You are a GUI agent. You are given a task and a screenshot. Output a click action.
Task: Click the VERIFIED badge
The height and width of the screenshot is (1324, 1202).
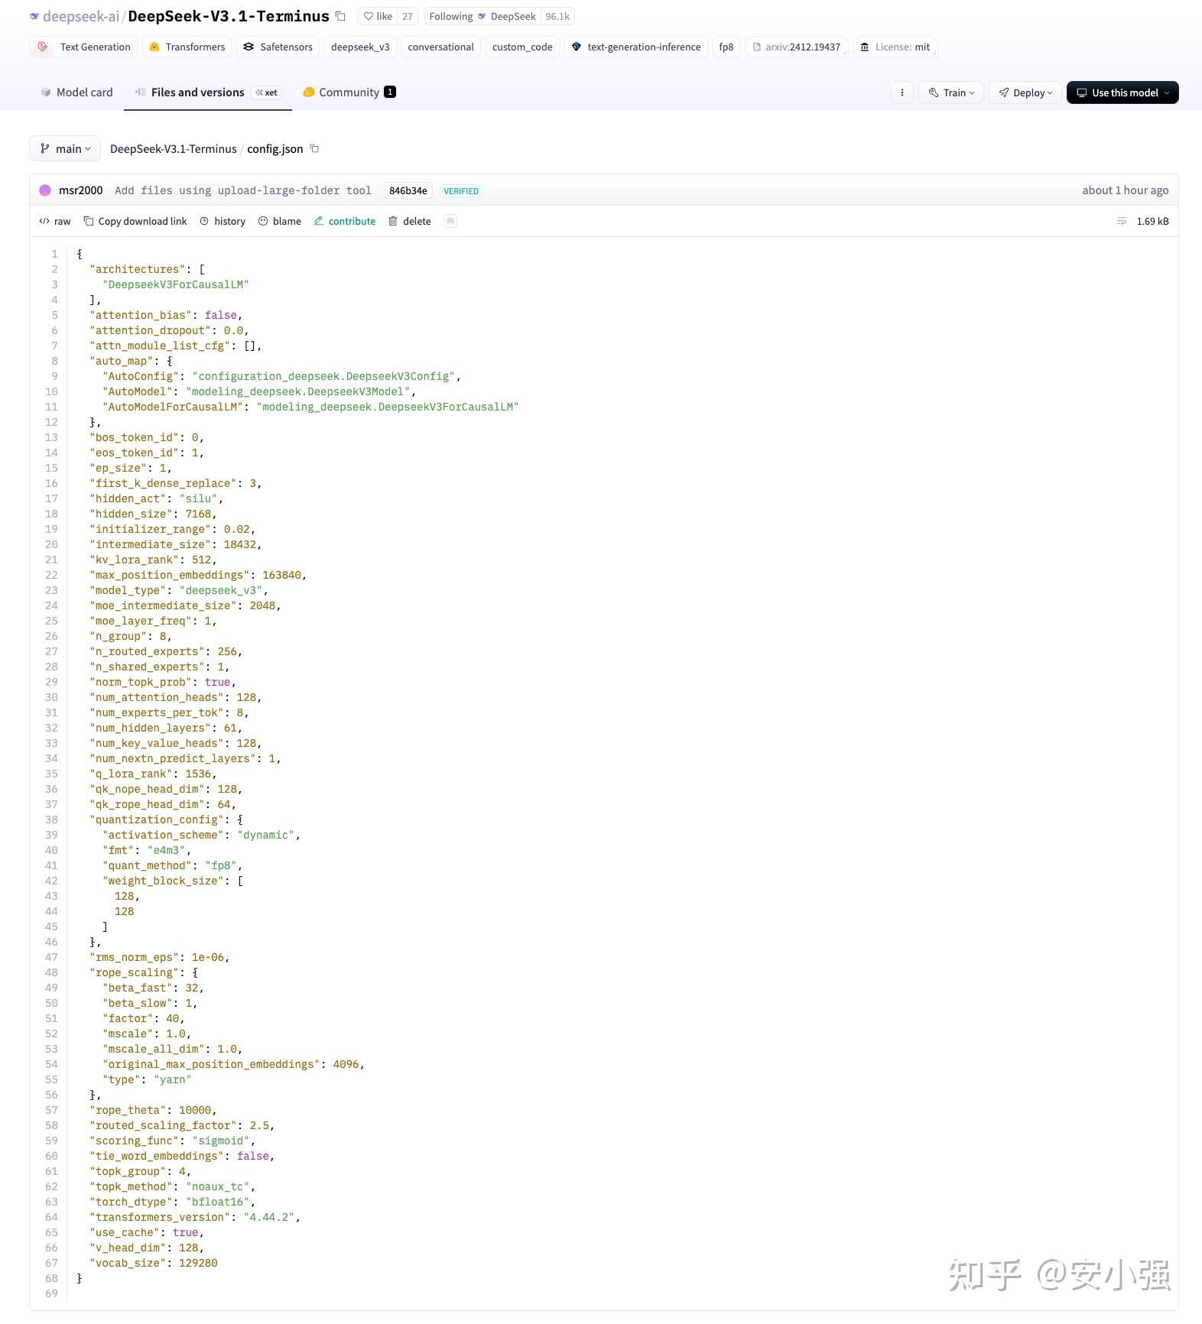coord(461,190)
